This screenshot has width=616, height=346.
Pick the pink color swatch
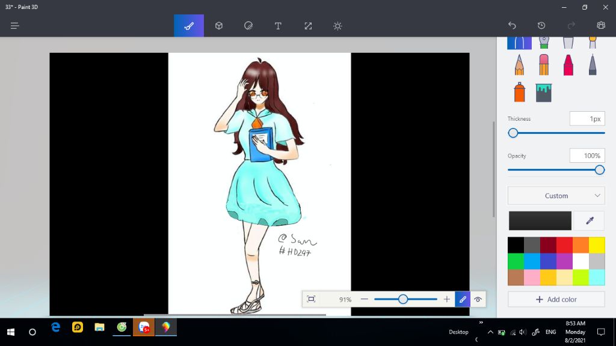[x=532, y=278]
